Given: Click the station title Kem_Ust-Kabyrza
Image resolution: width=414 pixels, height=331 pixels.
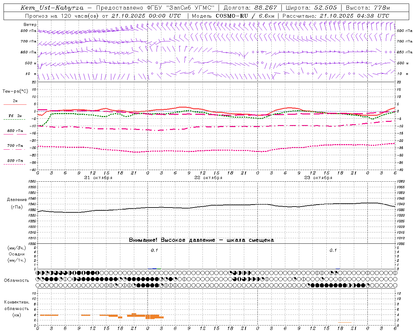Looking at the screenshot, I should point(52,8).
